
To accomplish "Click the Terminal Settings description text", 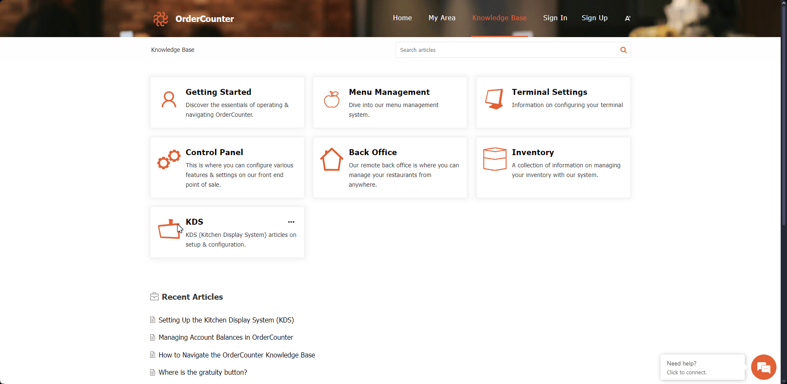I will point(567,105).
